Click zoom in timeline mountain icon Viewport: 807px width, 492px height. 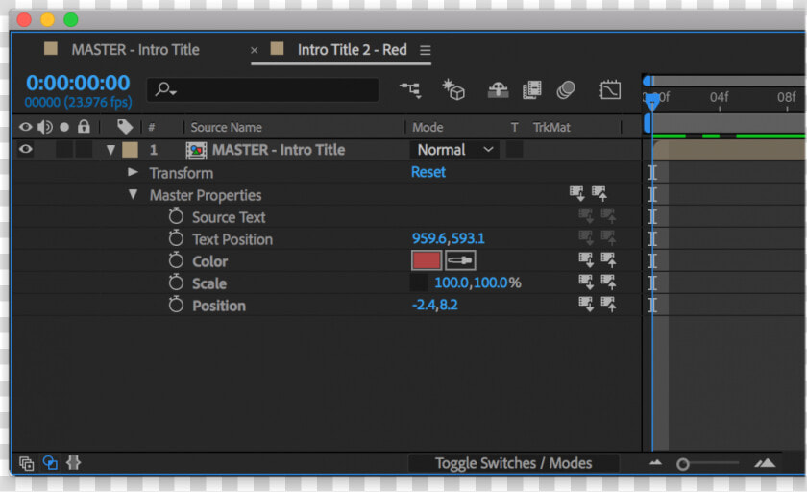[x=765, y=463]
